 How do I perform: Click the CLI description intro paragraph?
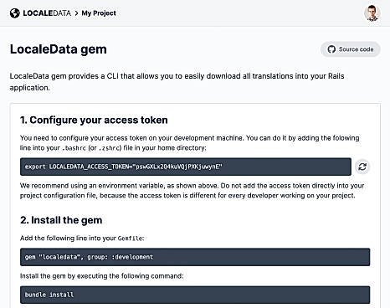pos(177,82)
